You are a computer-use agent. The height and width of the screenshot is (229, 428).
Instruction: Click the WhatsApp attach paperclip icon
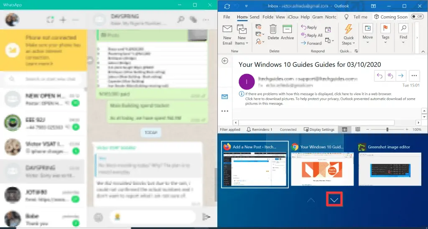tap(193, 19)
